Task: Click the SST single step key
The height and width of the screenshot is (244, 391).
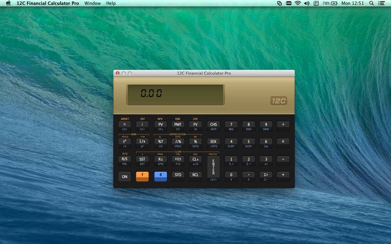Action: [x=142, y=161]
